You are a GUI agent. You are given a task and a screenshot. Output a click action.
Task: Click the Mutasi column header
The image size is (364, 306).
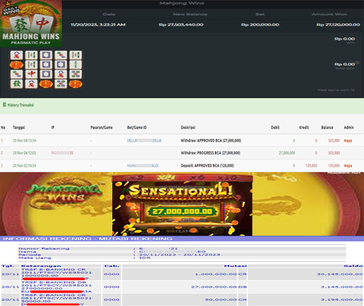(x=235, y=265)
